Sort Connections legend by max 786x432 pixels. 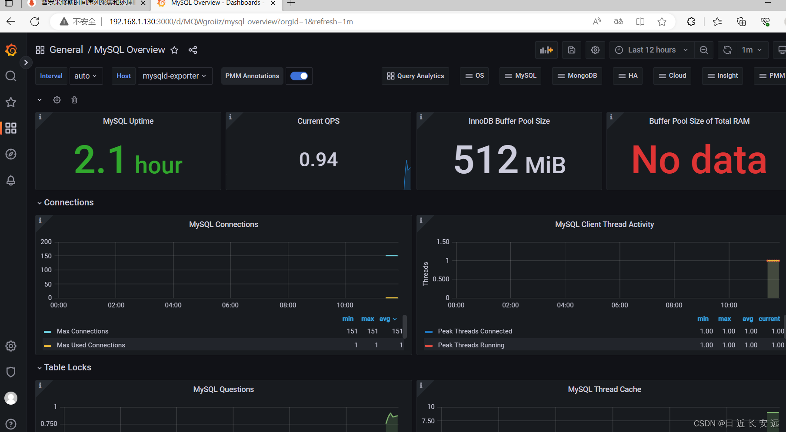[367, 319]
